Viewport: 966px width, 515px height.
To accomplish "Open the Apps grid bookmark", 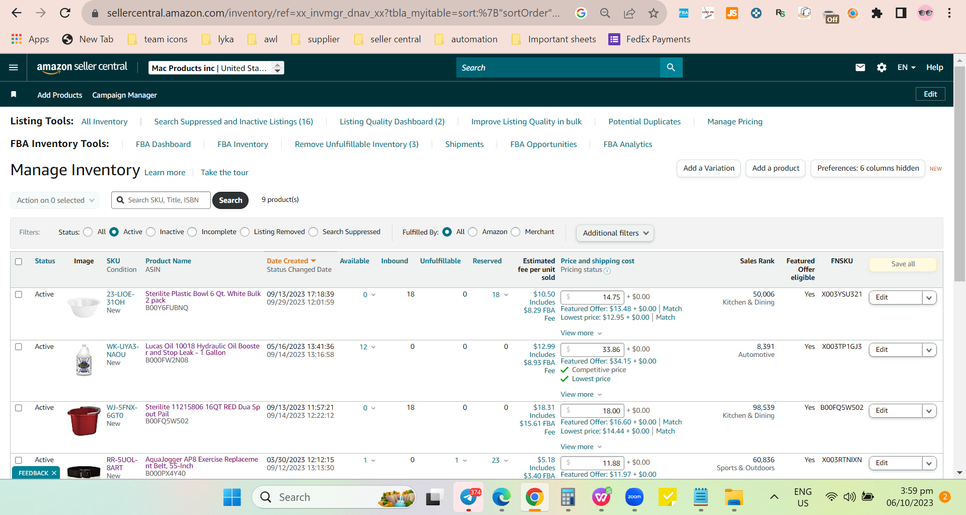I will pos(30,39).
